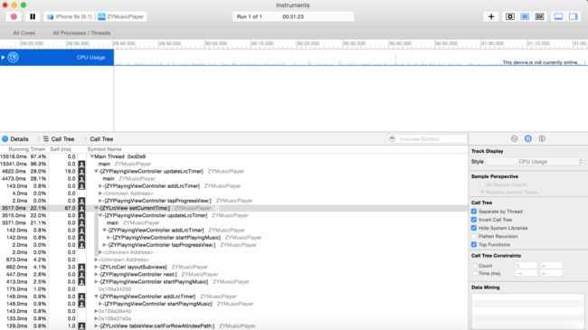
Task: Open the Display Settings gear tab
Action: 528,138
